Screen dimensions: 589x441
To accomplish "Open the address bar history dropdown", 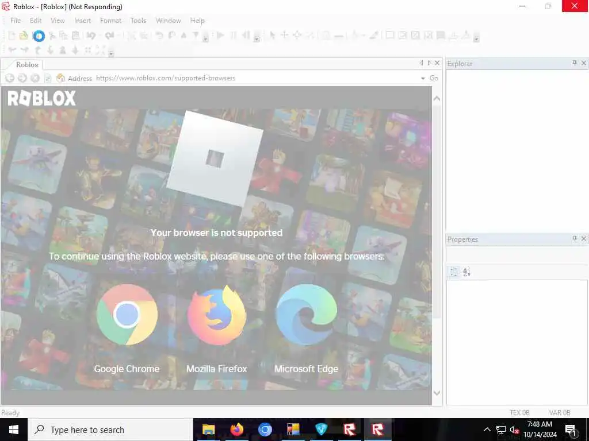I will [423, 78].
